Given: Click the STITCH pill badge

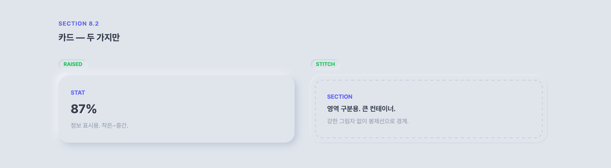Looking at the screenshot, I should tap(325, 64).
